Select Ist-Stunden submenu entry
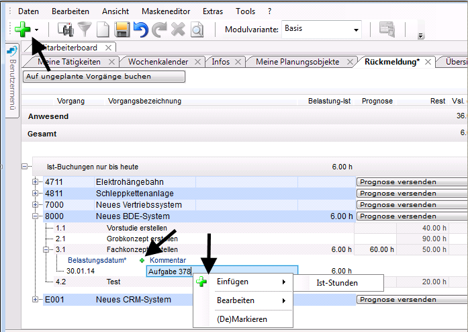The image size is (468, 332). pyautogui.click(x=338, y=283)
